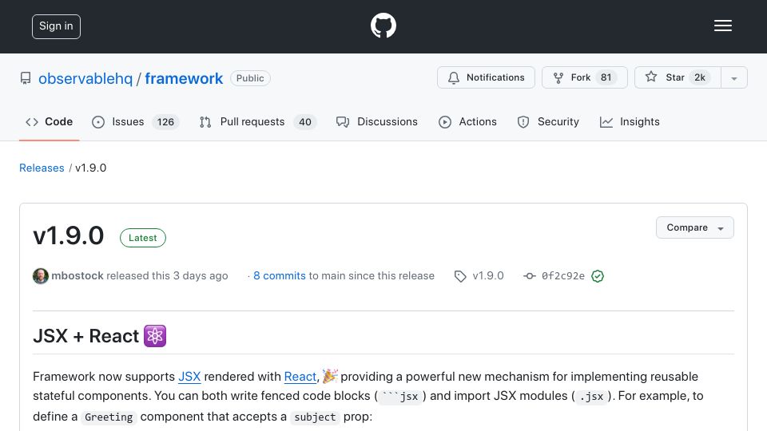This screenshot has width=767, height=431.
Task: Open mbostock's profile link
Action: 77,275
